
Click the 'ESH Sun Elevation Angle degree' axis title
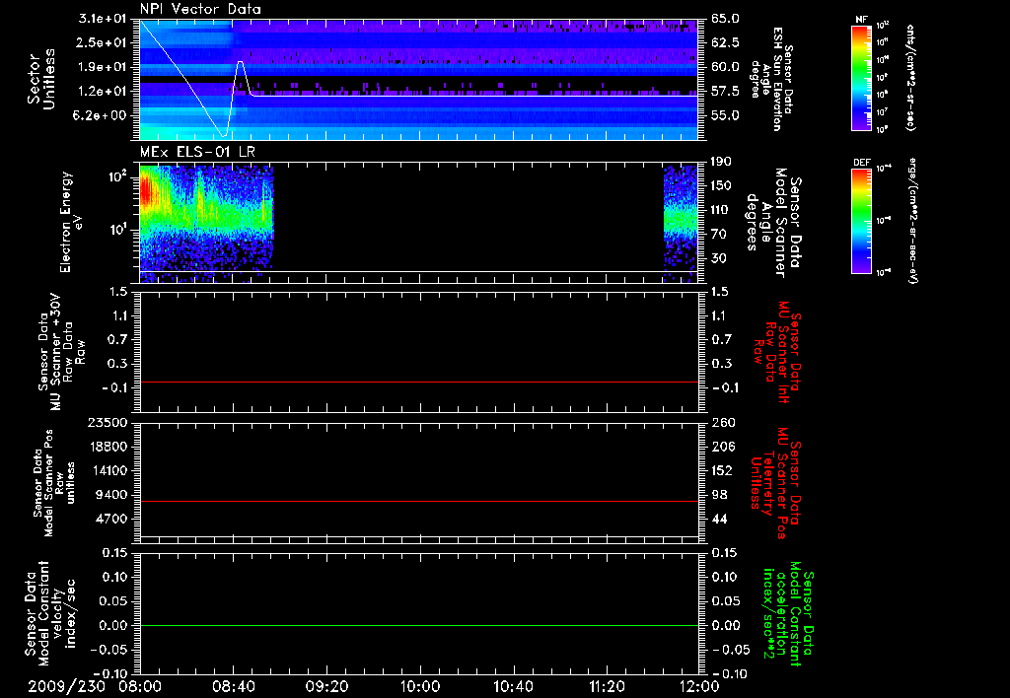(771, 79)
